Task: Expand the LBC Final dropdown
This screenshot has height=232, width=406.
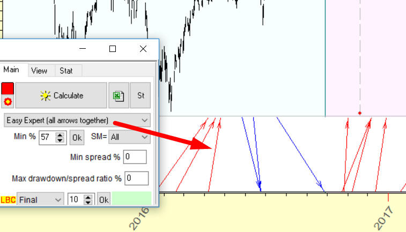Action: point(40,199)
